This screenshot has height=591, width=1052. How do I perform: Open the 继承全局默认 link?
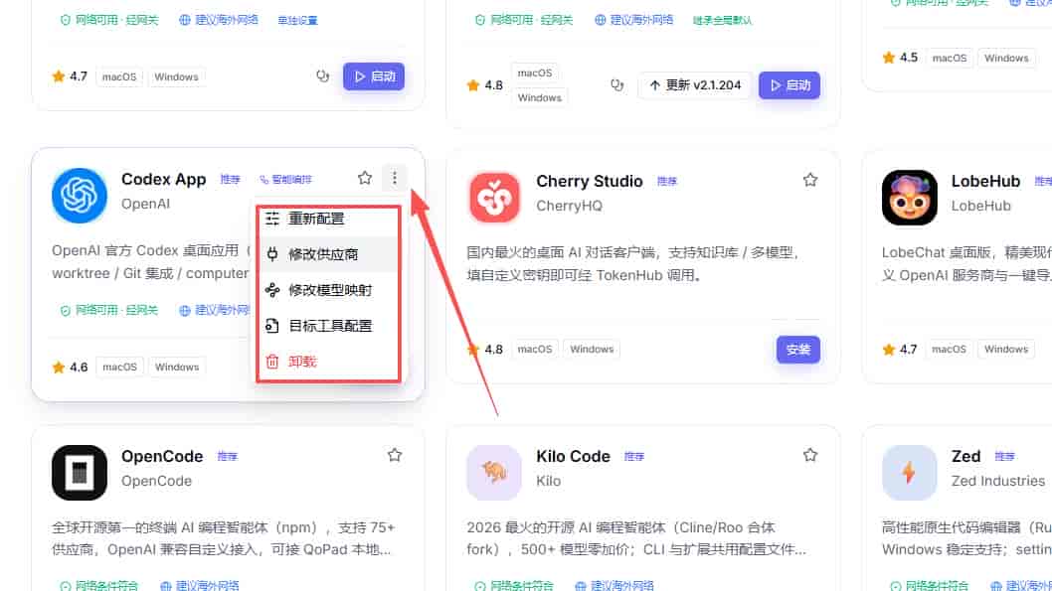click(722, 20)
